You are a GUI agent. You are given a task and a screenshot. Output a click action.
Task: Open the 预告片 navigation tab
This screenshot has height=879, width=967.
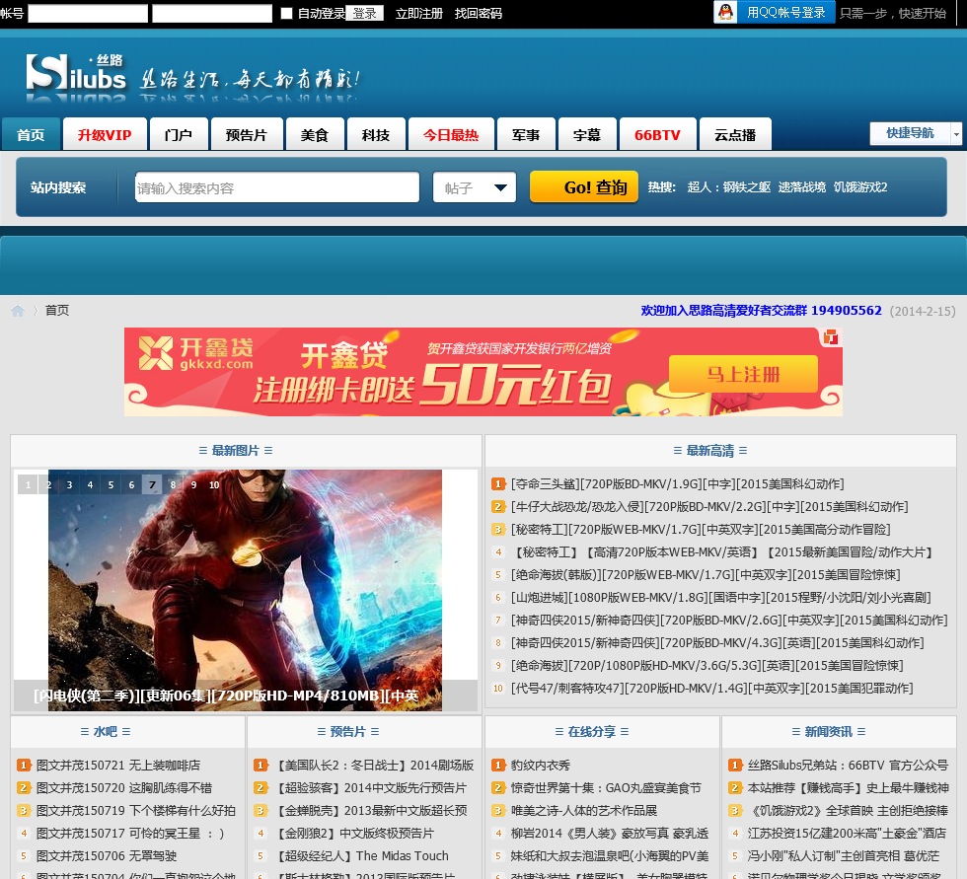pyautogui.click(x=247, y=134)
